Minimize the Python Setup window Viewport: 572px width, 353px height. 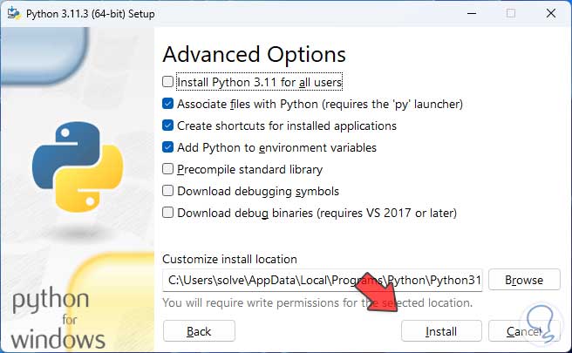click(472, 13)
